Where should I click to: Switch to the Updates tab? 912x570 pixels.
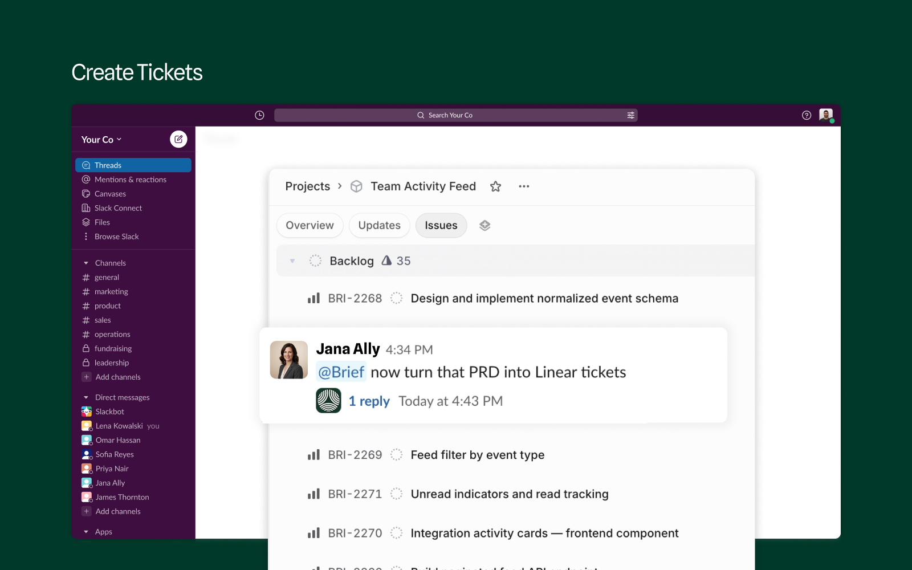[380, 226]
